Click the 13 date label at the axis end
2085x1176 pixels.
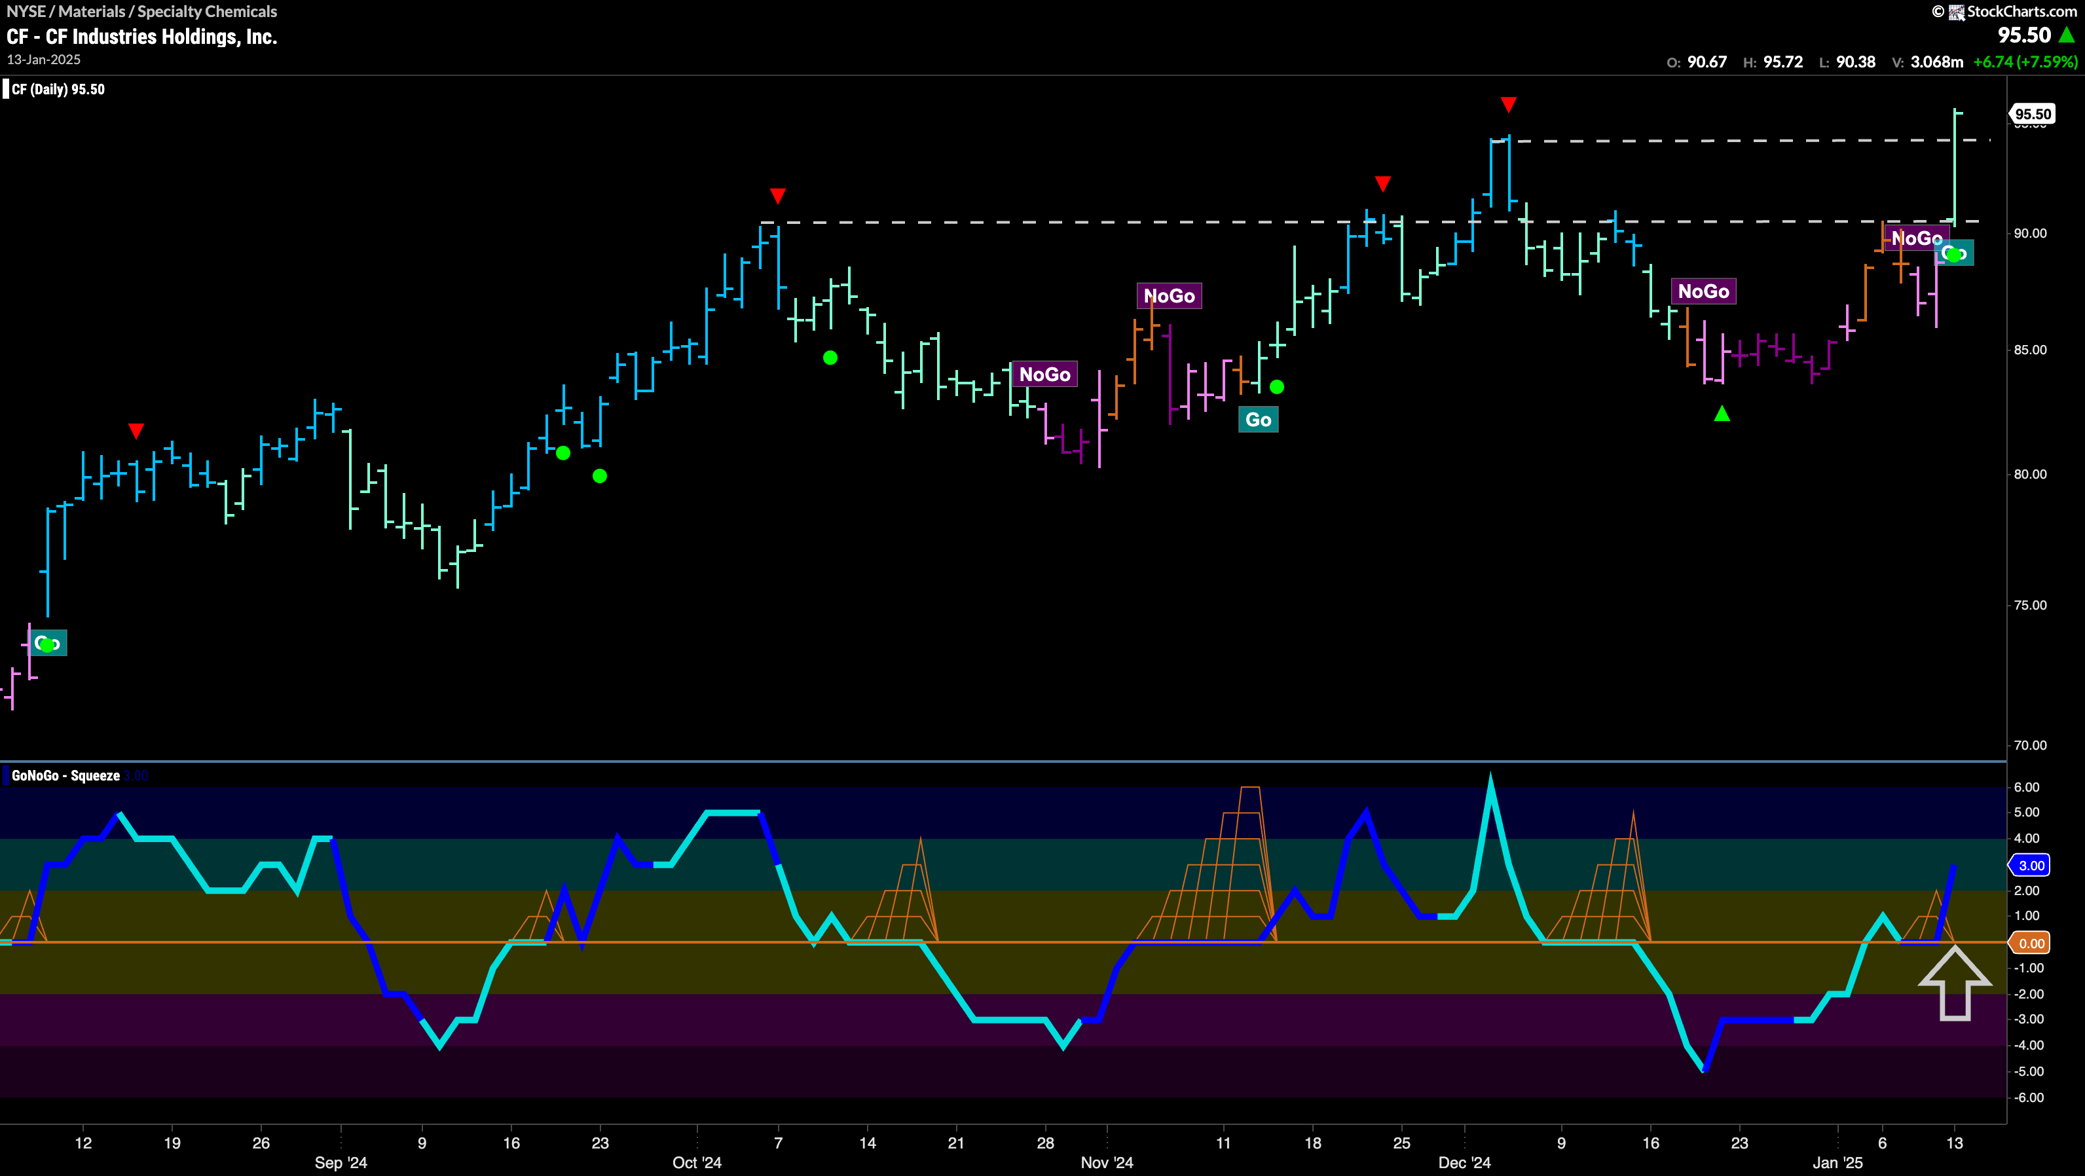point(1955,1143)
